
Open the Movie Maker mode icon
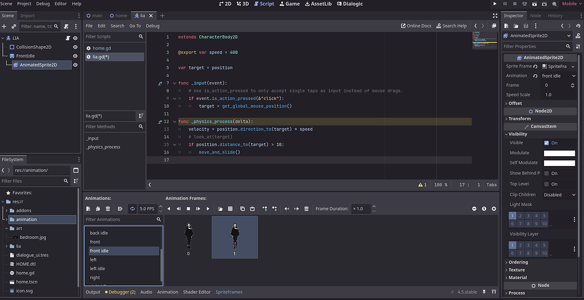[554, 4]
